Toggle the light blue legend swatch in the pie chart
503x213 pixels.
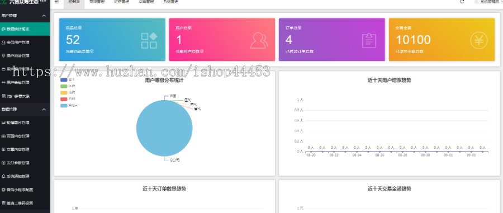point(64,105)
